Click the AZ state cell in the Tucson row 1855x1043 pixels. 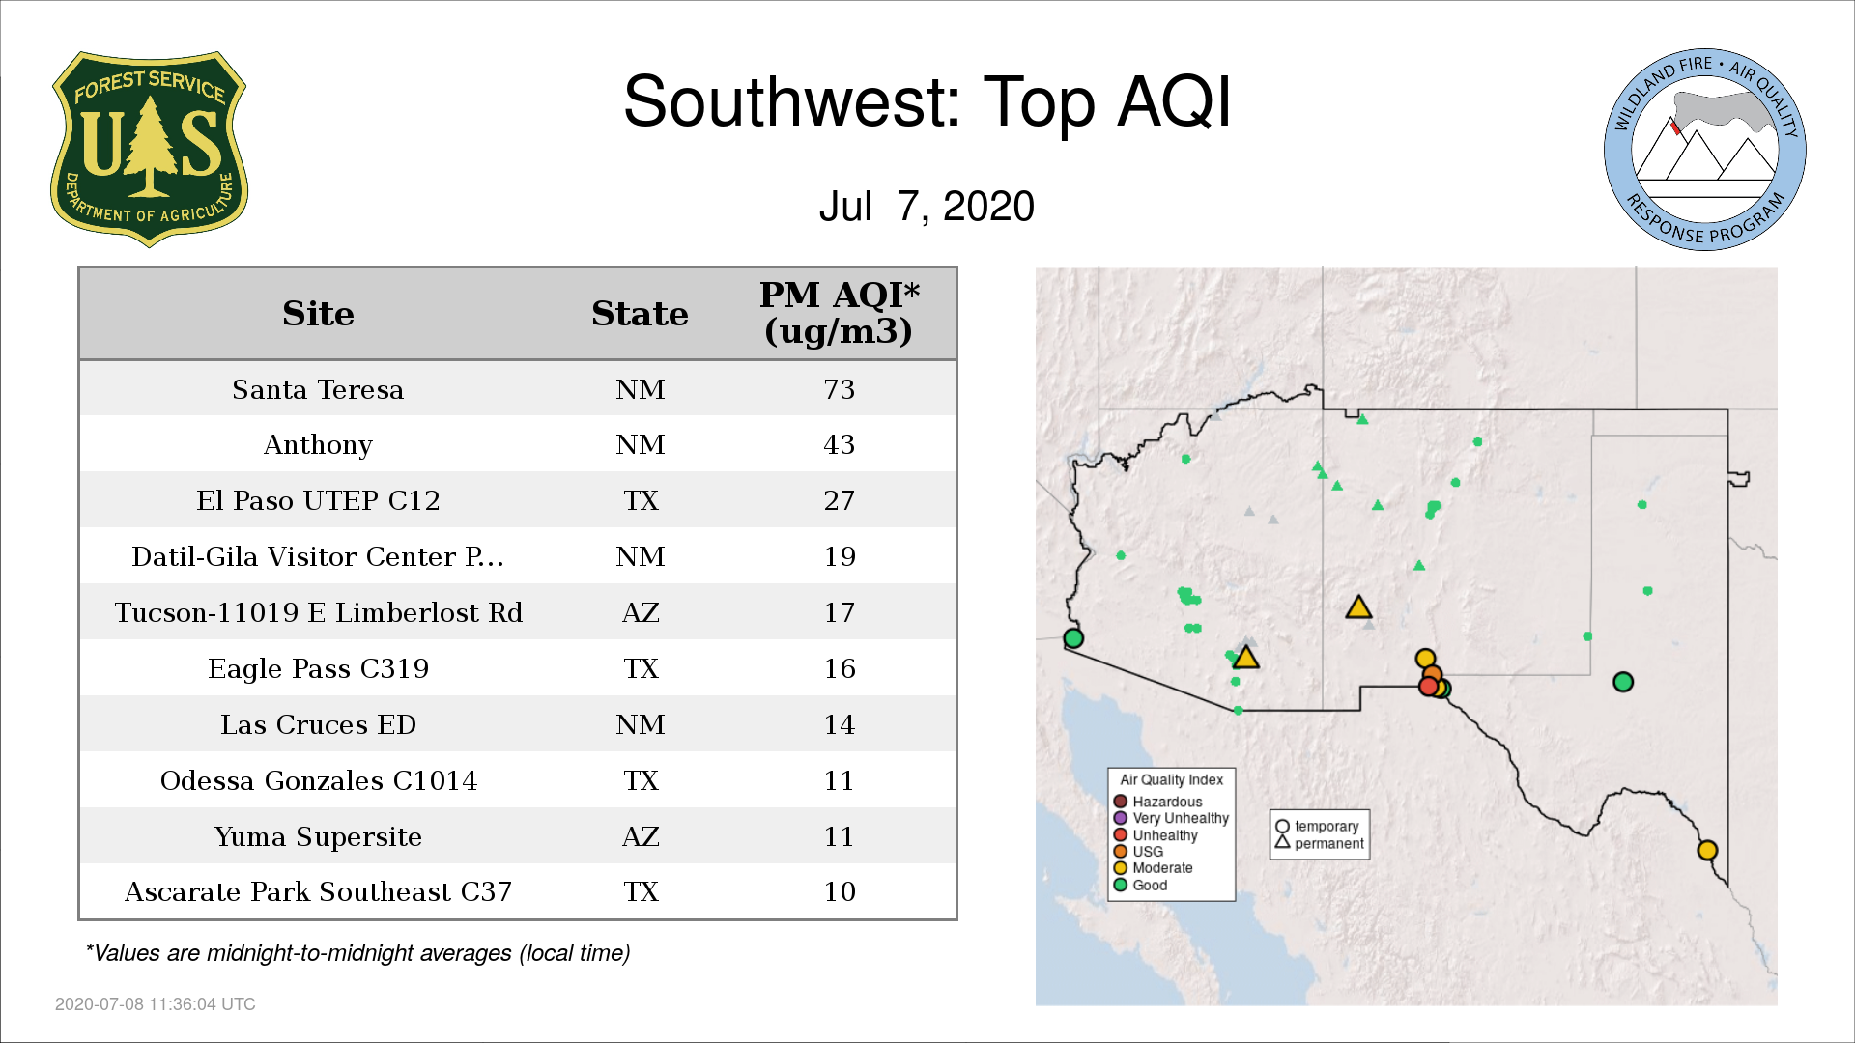click(x=640, y=612)
